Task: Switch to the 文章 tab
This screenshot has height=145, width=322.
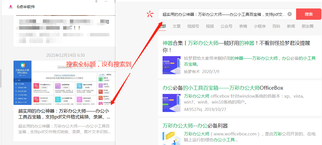Action: (177, 26)
